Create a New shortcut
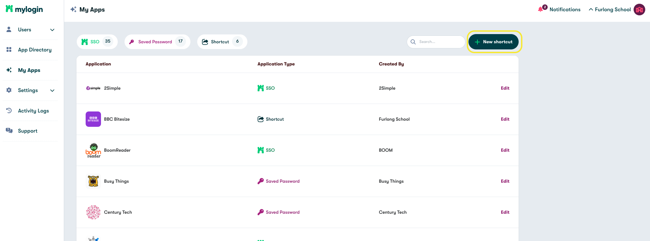Viewport: 650px width, 241px height. click(493, 42)
